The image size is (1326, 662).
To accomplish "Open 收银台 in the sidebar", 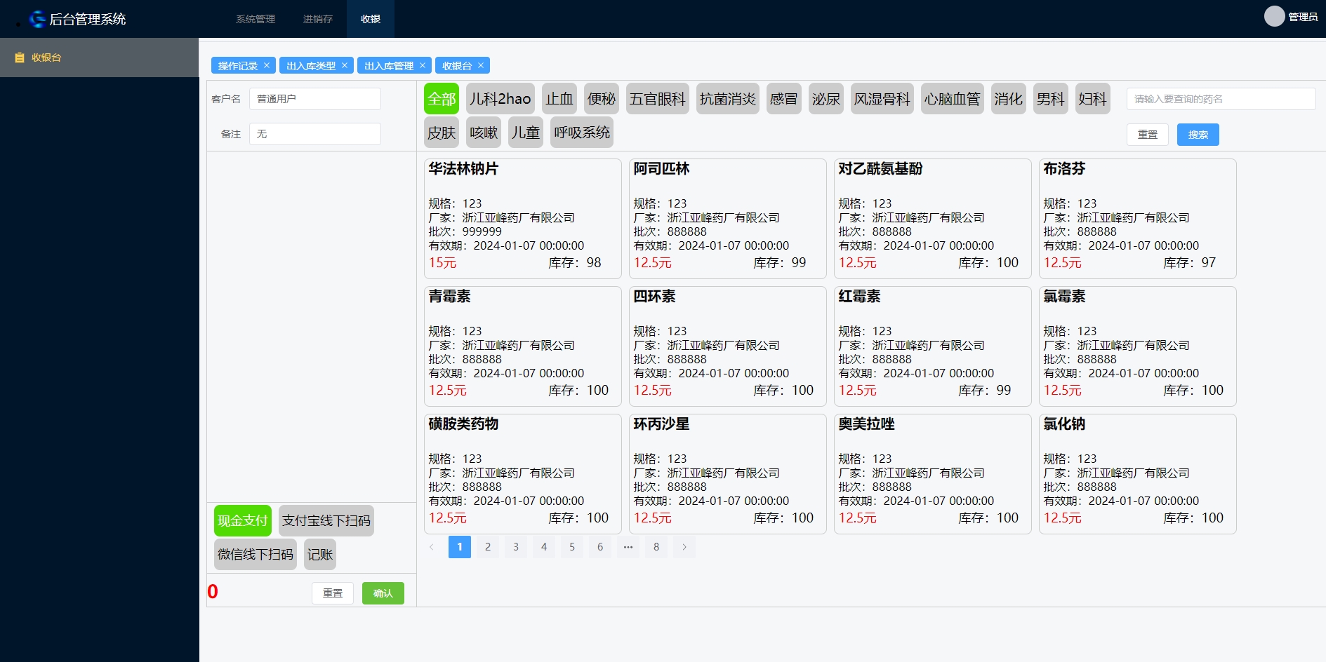I will pyautogui.click(x=46, y=58).
